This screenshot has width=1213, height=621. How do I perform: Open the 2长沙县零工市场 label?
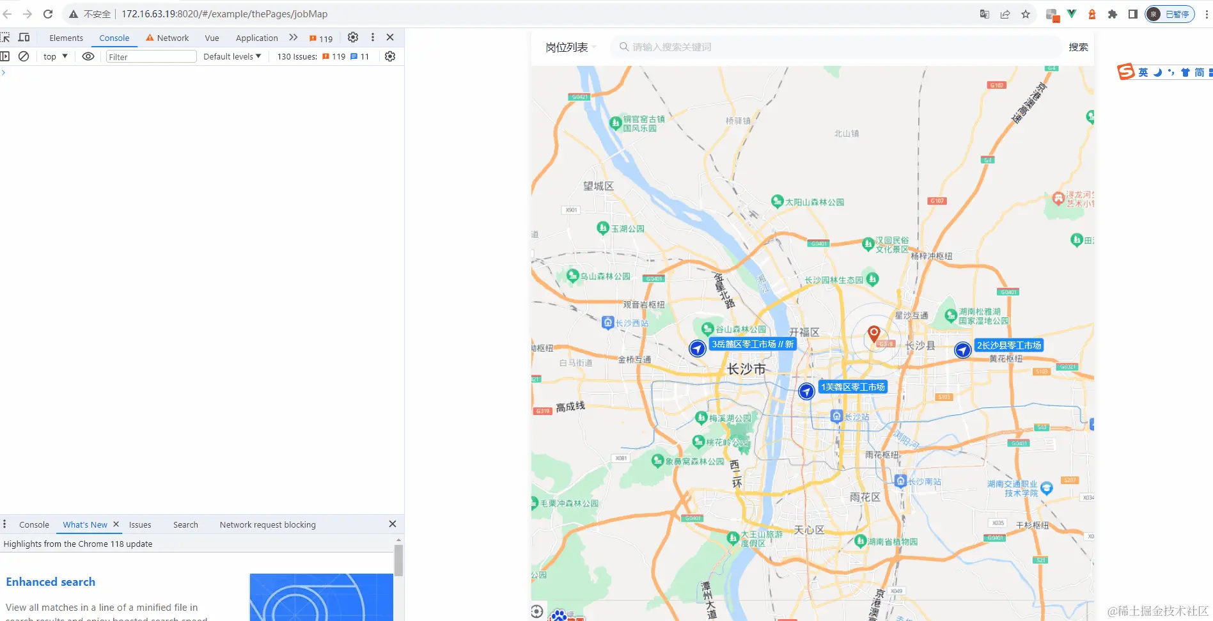1009,345
